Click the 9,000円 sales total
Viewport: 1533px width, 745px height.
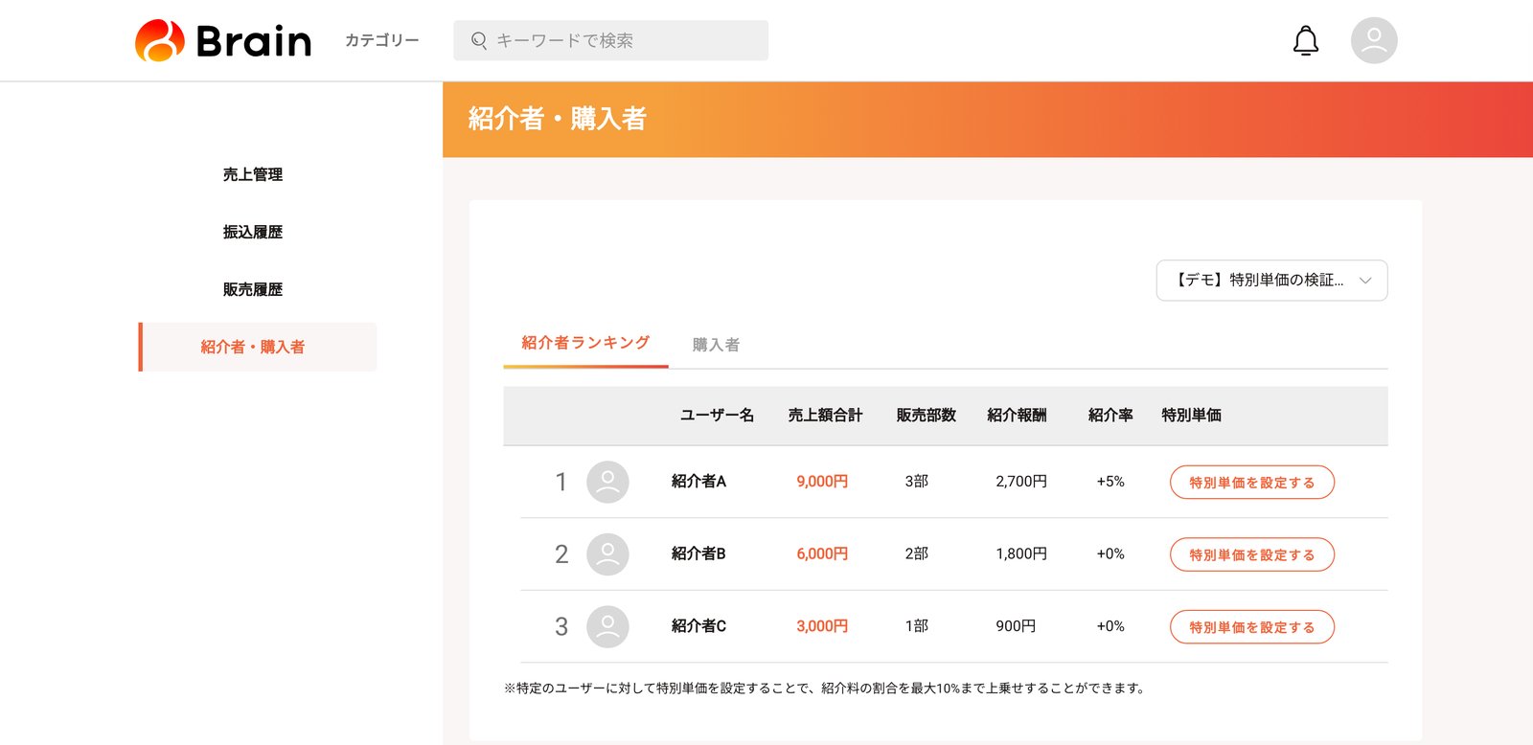pyautogui.click(x=822, y=481)
